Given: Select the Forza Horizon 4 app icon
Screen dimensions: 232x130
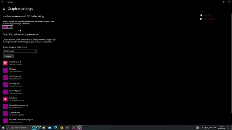Looking at the screenshot, I should click(5, 63).
